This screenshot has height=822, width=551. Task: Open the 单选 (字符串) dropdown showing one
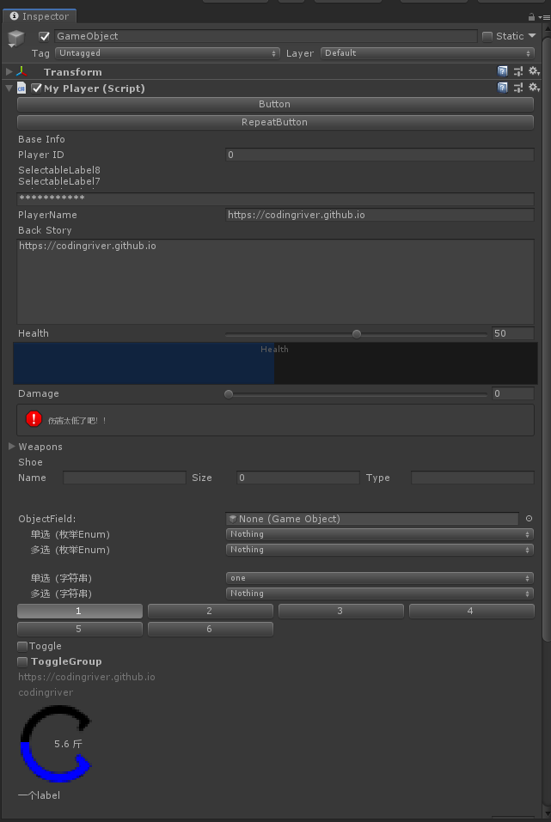(379, 578)
